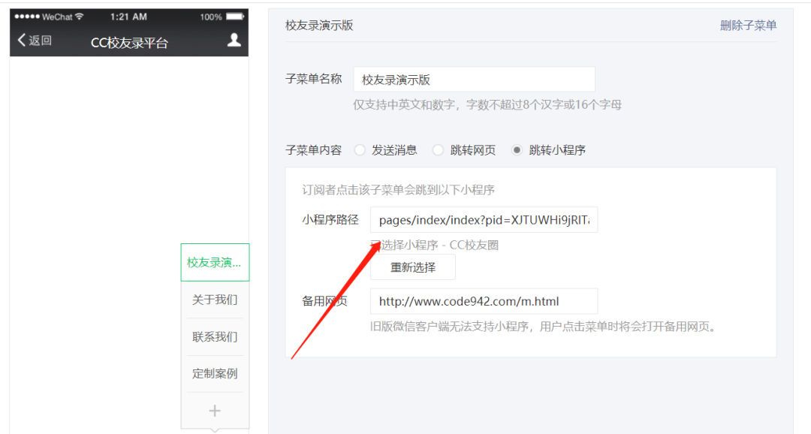This screenshot has height=434, width=811.
Task: Select the 跳转网页 radio option
Action: click(438, 150)
